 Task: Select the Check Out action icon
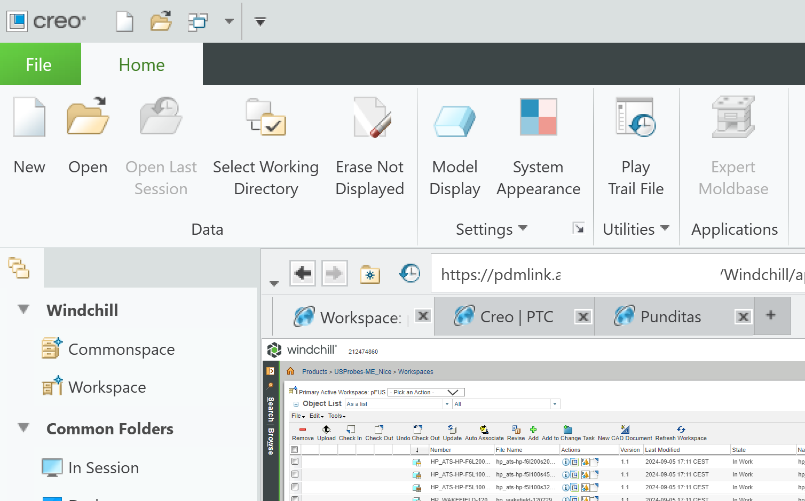coord(379,430)
